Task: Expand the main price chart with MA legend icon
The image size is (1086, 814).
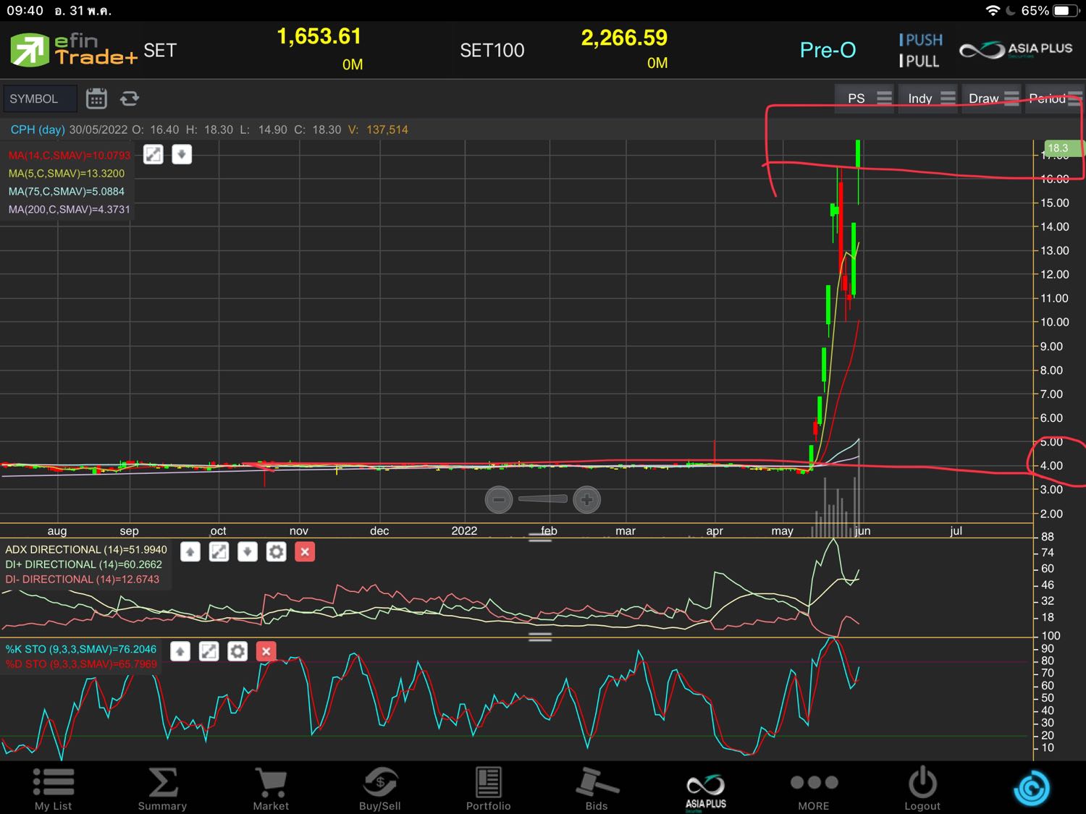Action: (x=153, y=154)
